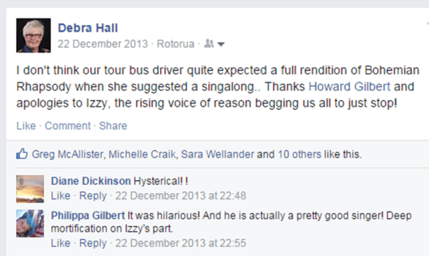Share Debra Hall's post
429x256 pixels.
[x=113, y=126]
